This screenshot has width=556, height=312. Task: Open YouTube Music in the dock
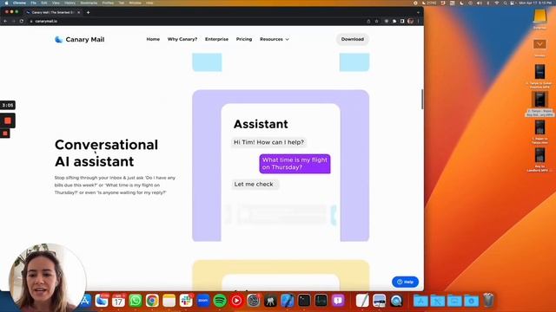(236, 301)
